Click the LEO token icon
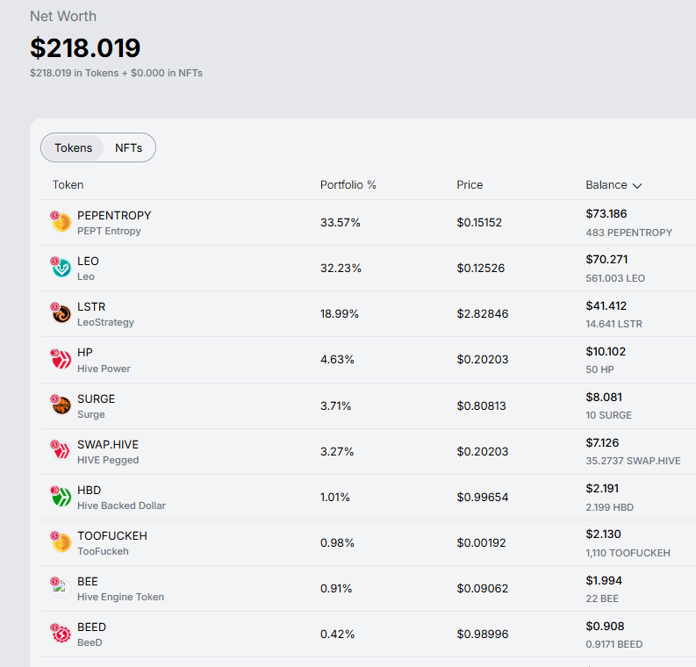 (61, 267)
